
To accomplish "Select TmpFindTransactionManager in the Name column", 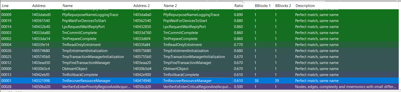I will pos(86,63).
